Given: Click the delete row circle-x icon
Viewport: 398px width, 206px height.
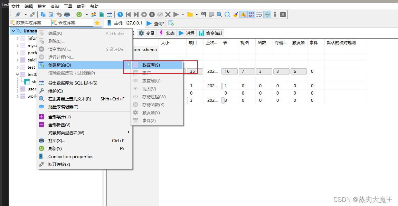Looking at the screenshot, I should (x=152, y=14).
